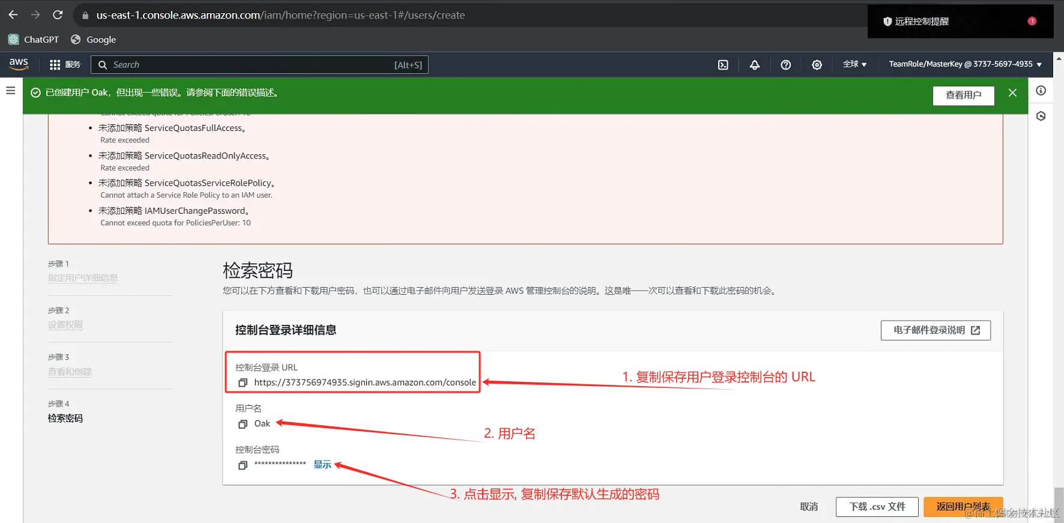1064x523 pixels.
Task: Select the IAMUserChangePassword error line
Action: click(174, 211)
